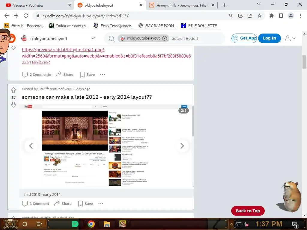Image resolution: width=307 pixels, height=230 pixels.
Task: Toggle the muted volume tray icon
Action: [246, 224]
